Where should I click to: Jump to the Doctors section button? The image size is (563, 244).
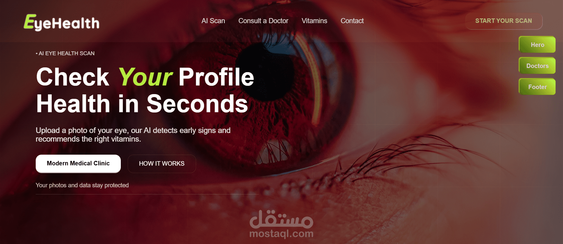pos(537,66)
